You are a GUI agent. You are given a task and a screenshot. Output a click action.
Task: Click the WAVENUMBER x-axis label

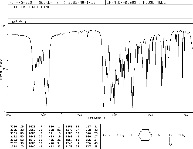[x=97, y=117]
